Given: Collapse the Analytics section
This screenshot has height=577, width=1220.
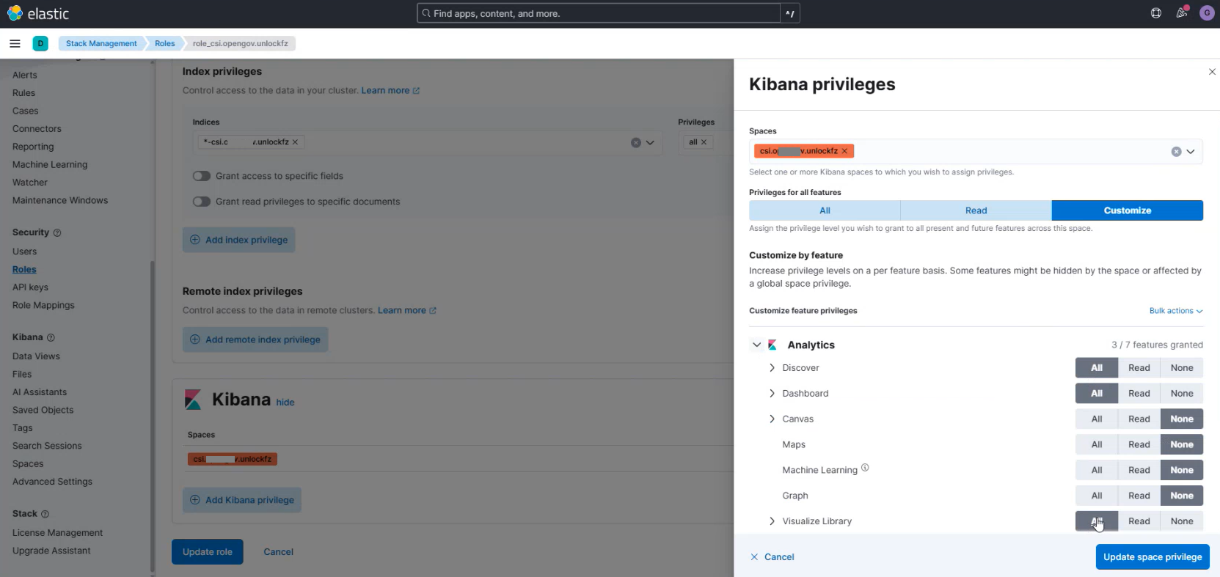Looking at the screenshot, I should coord(756,345).
